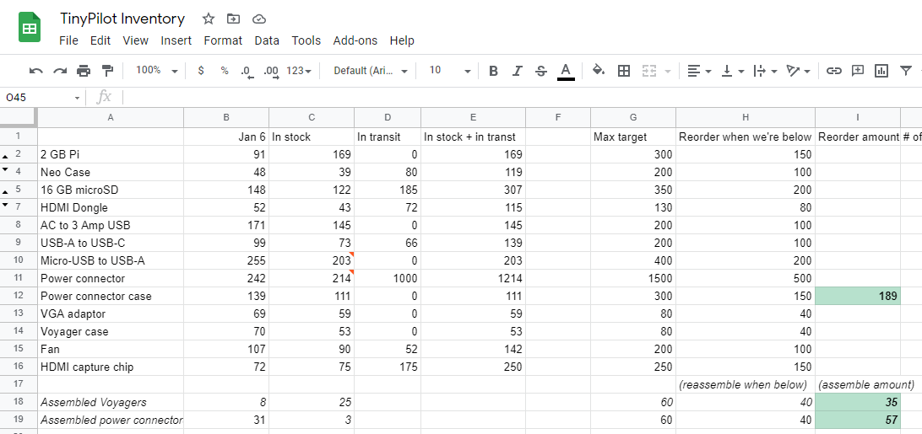Redo the last action

[x=60, y=71]
